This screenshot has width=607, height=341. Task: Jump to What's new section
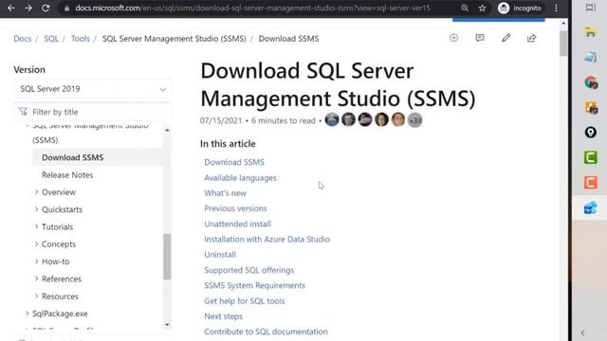[x=226, y=193]
